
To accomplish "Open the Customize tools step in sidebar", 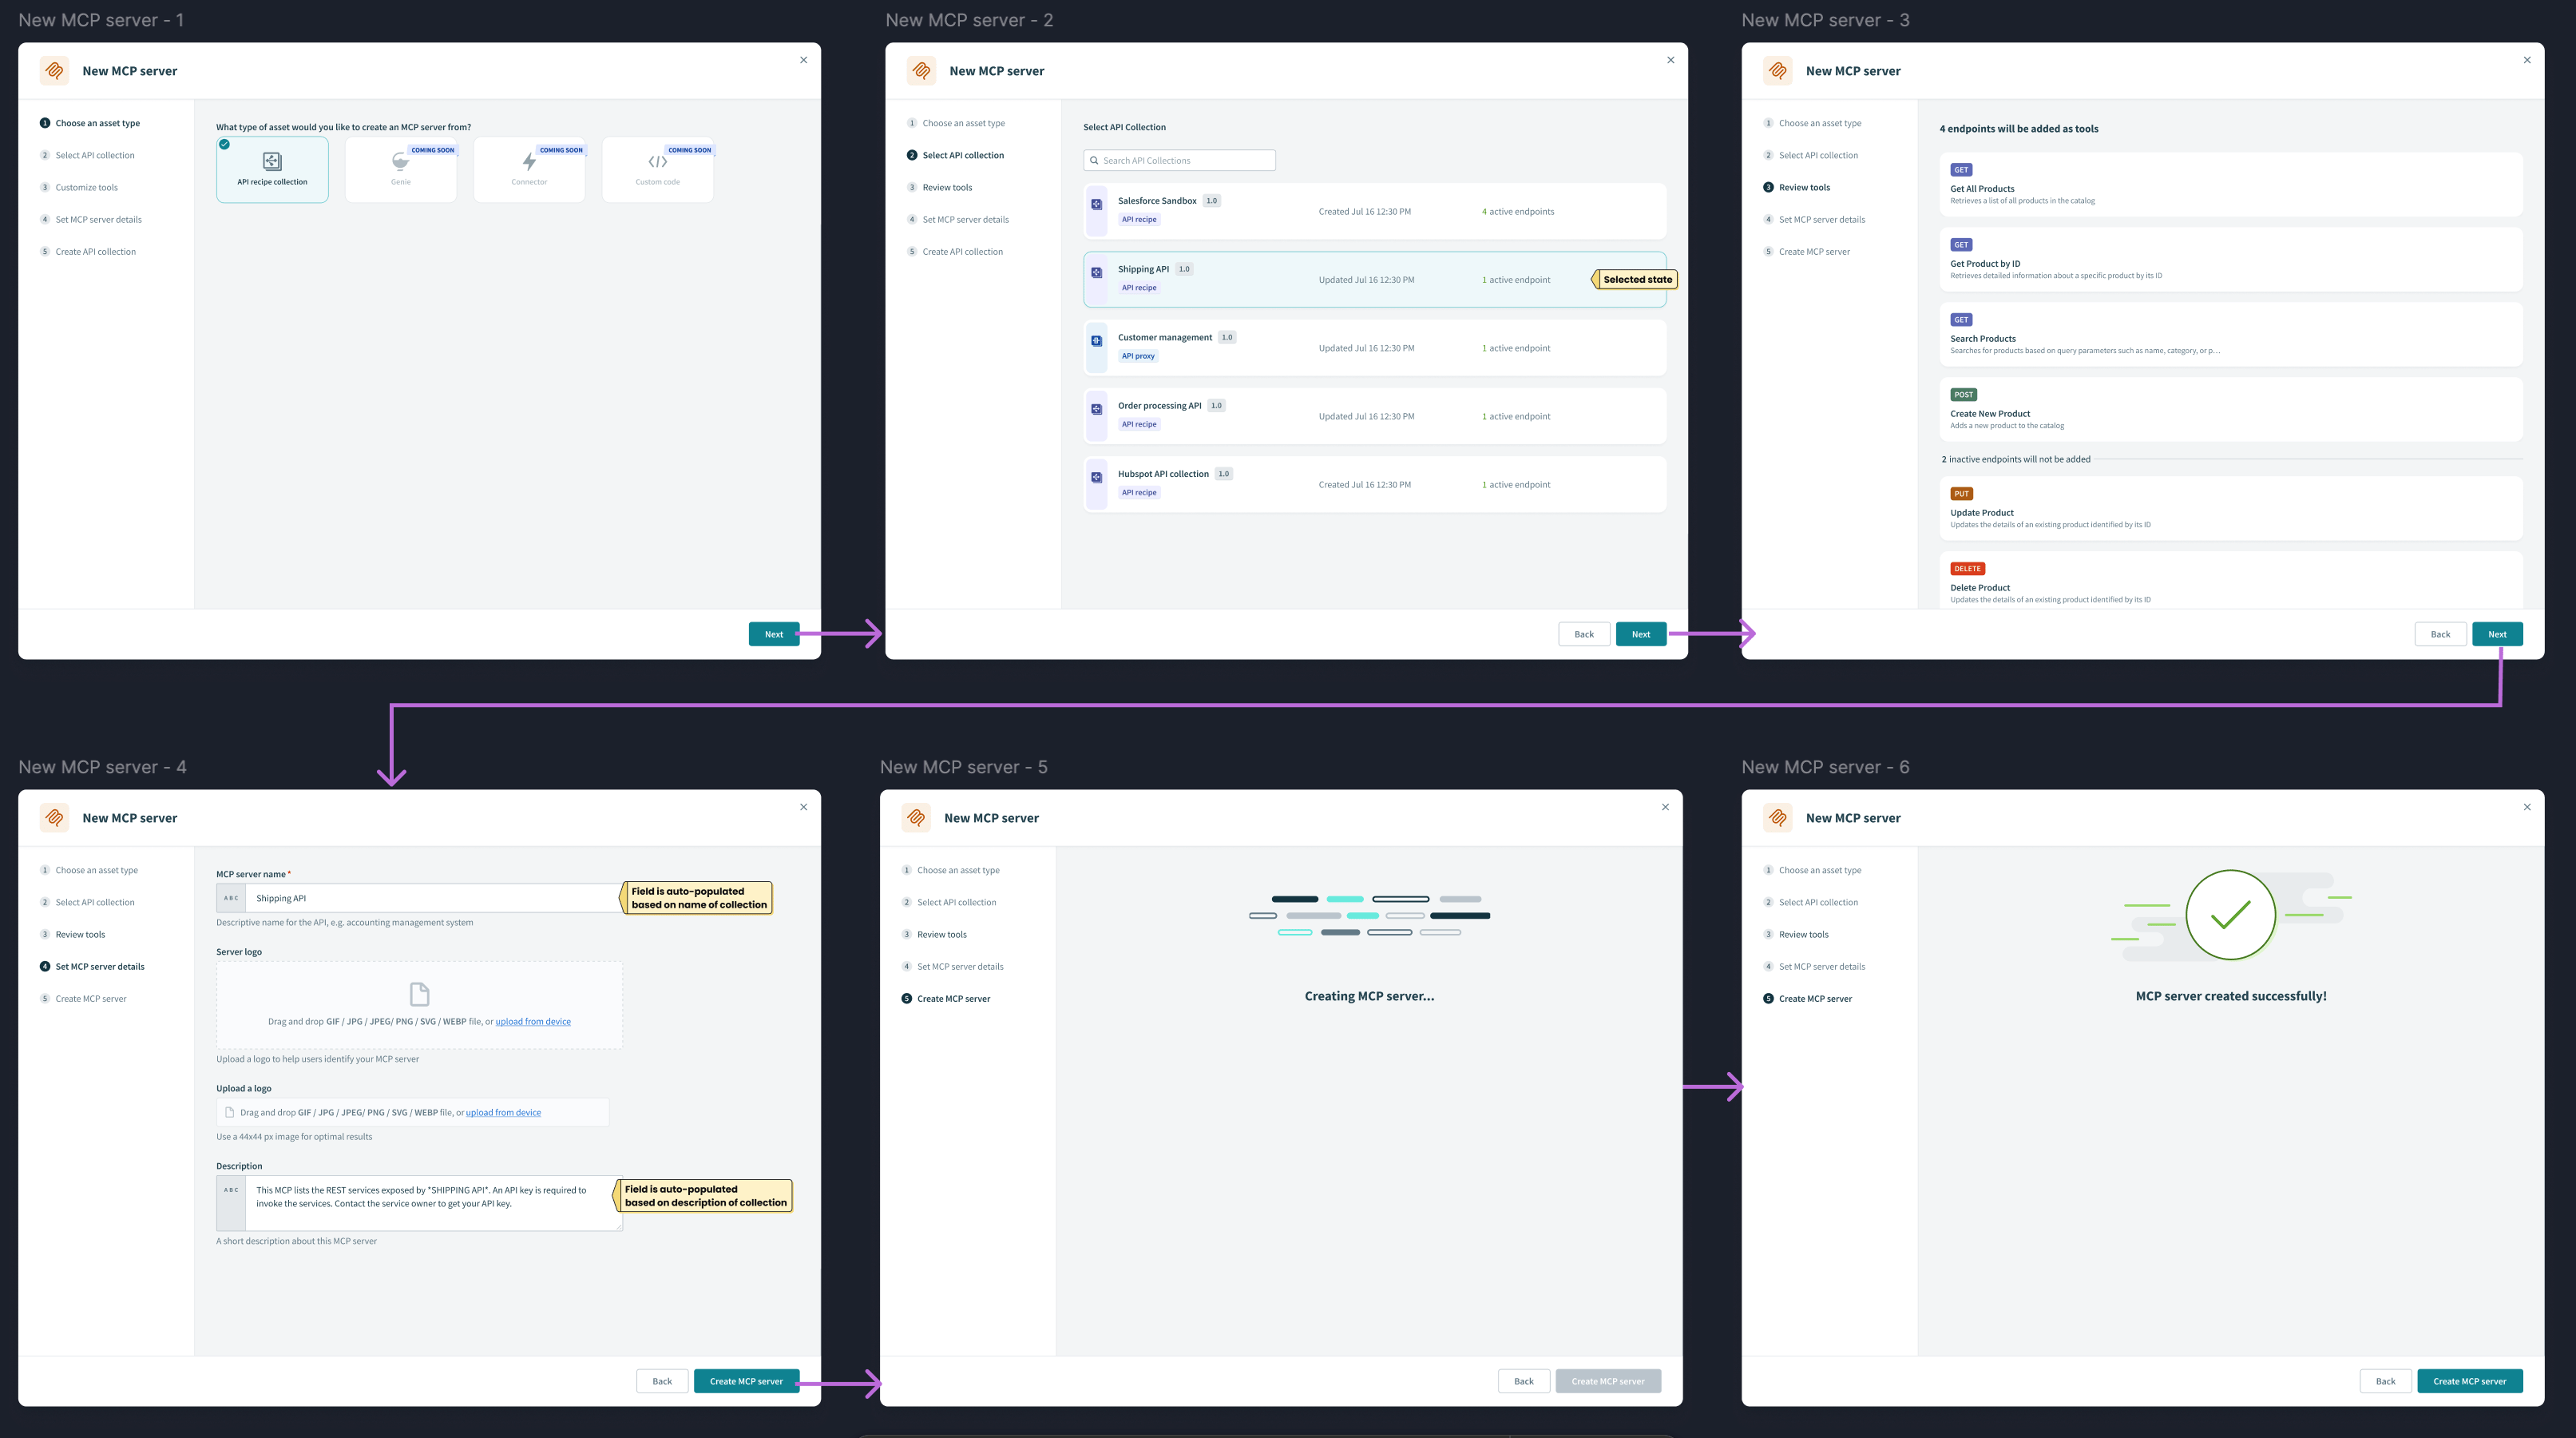I will [86, 187].
